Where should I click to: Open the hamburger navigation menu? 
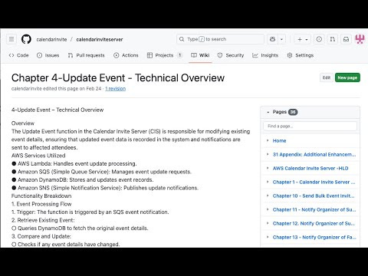click(11, 39)
